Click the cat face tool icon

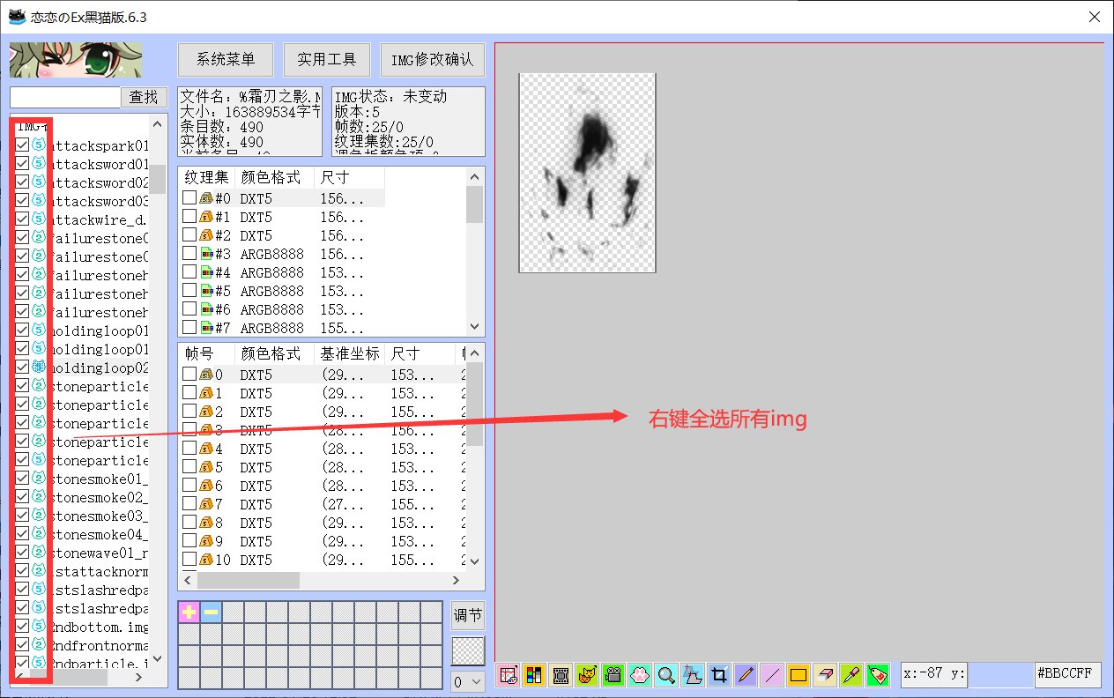pos(587,674)
